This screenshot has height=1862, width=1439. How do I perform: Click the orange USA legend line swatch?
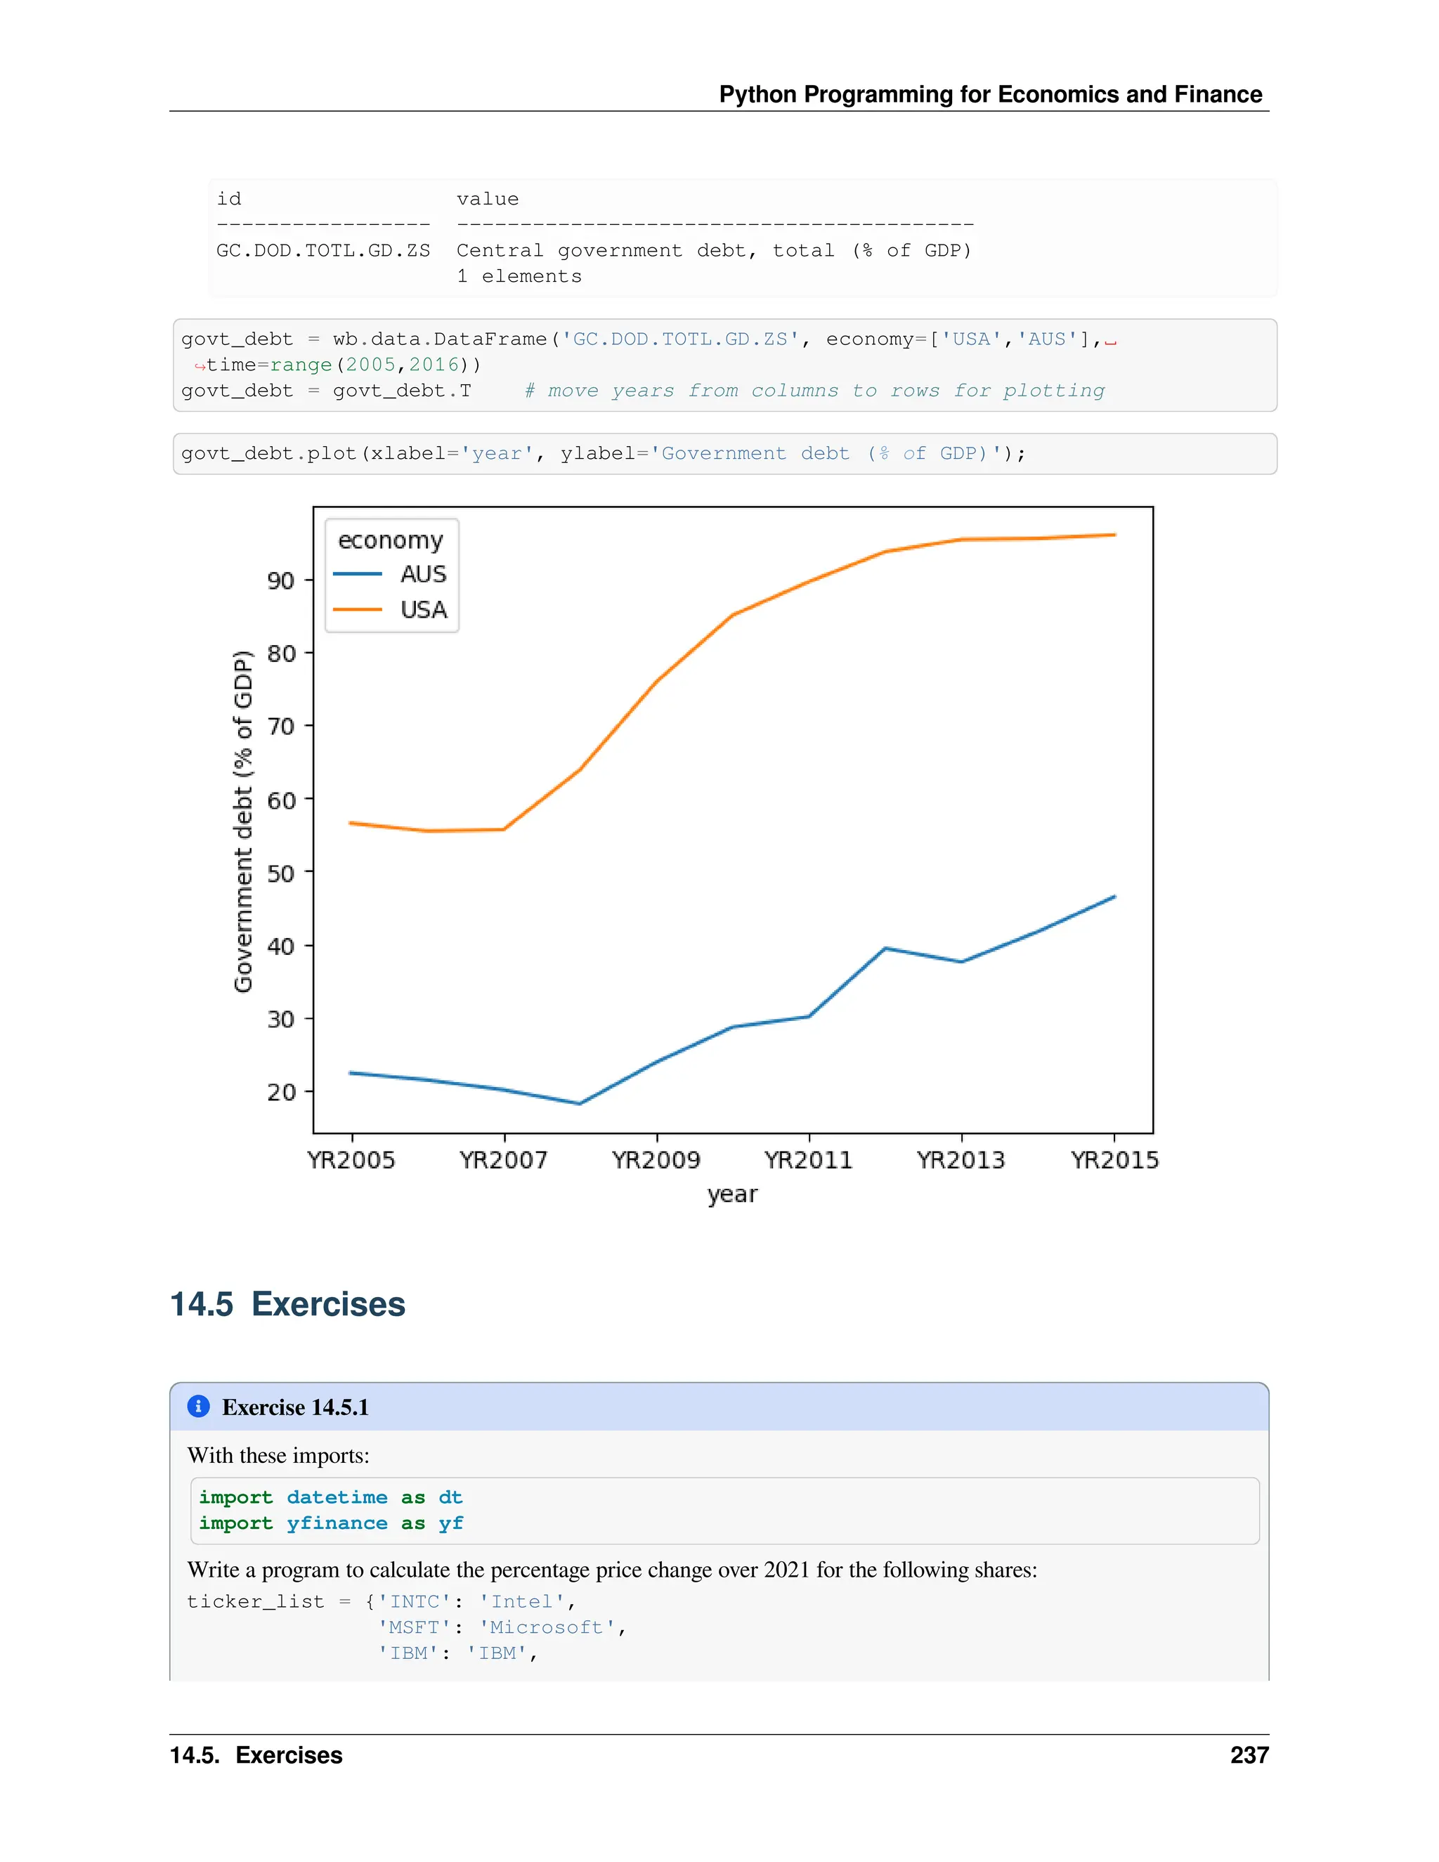pyautogui.click(x=357, y=610)
